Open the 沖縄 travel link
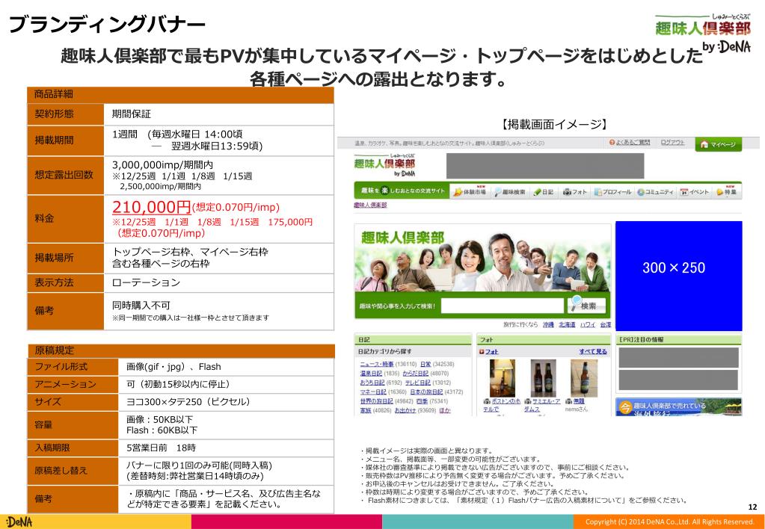Image resolution: width=765 pixels, height=529 pixels. [548, 325]
